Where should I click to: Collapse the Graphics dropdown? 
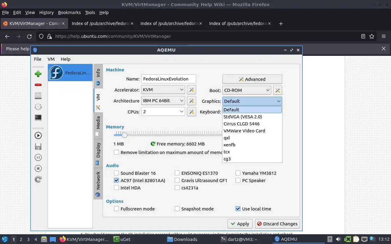pyautogui.click(x=252, y=101)
